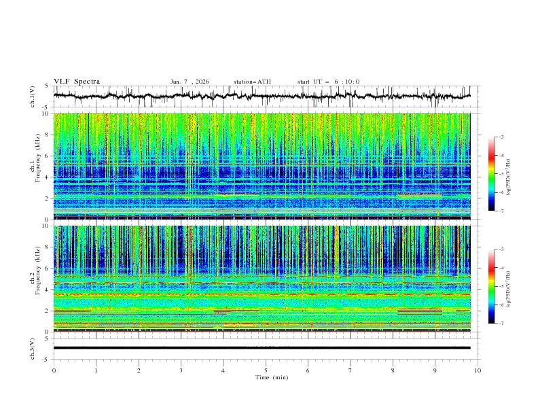
Task: Click the ch.1(V) waveform trace panel
Action: coord(265,97)
